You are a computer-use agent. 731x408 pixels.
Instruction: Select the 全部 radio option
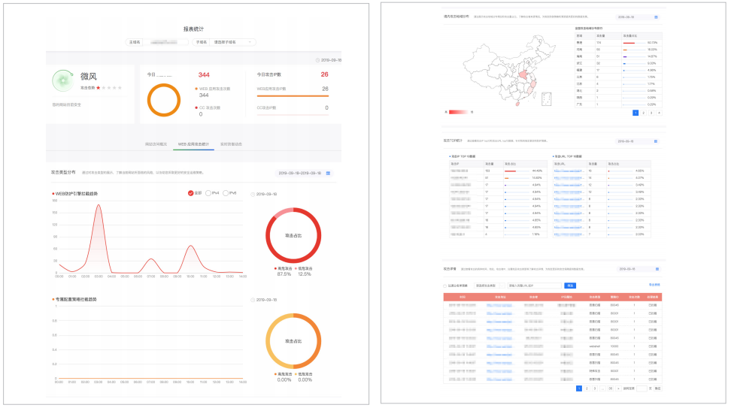pos(191,193)
